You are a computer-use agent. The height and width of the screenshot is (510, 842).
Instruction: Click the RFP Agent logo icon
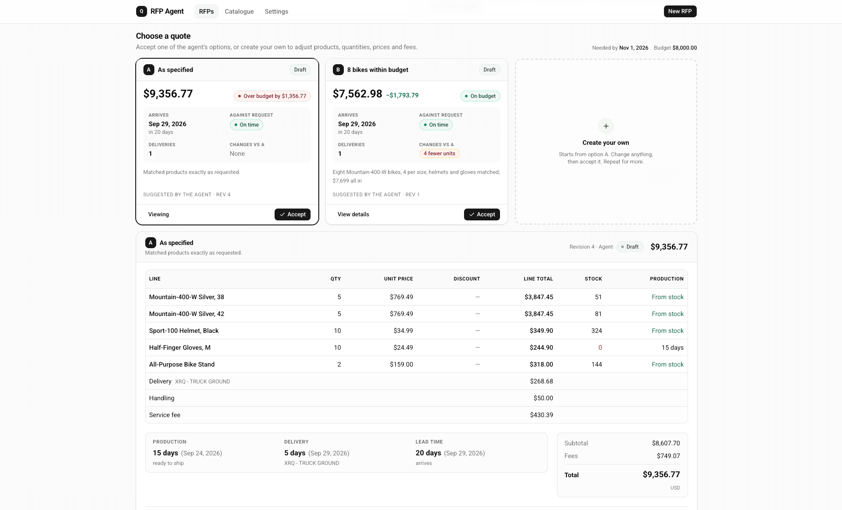pyautogui.click(x=141, y=11)
